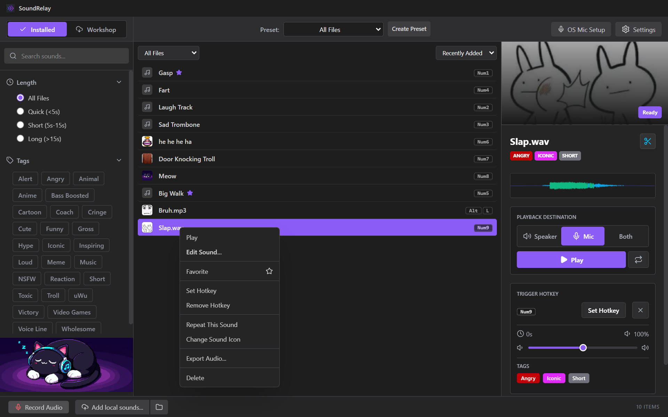Choose Export Audio... in context menu
This screenshot has width=668, height=417.
point(229,359)
